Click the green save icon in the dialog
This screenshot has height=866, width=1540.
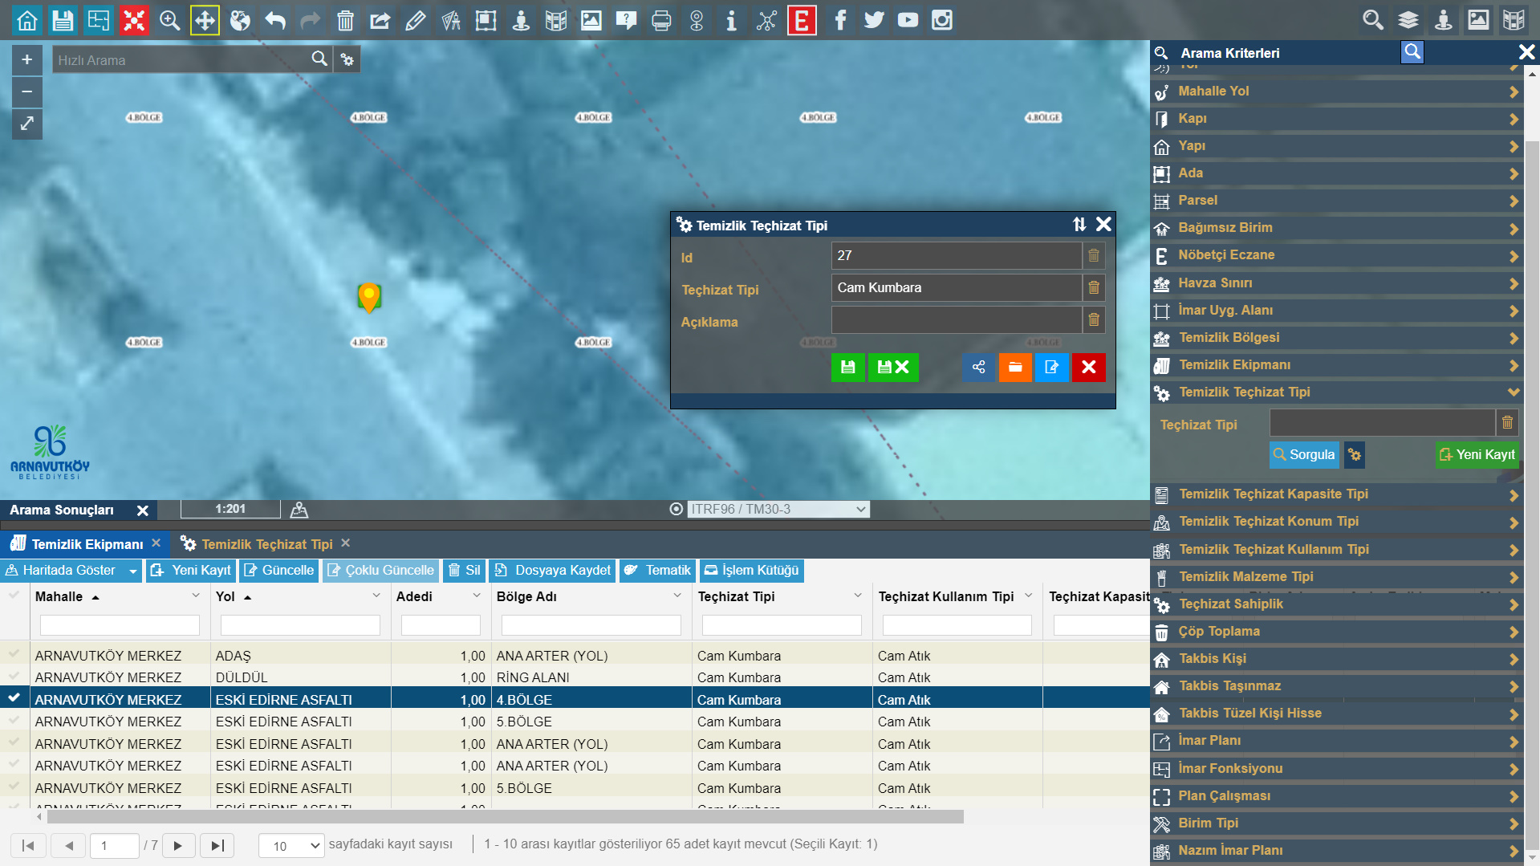coord(847,368)
